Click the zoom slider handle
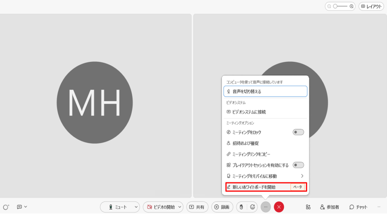The width and height of the screenshot is (387, 215). tap(335, 7)
